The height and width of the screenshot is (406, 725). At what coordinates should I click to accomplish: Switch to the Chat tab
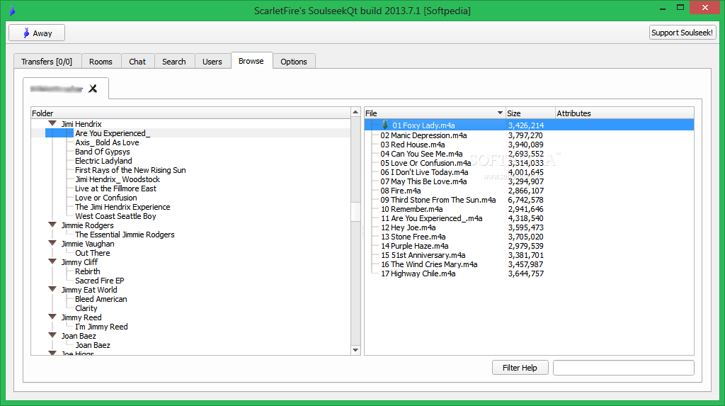(137, 62)
